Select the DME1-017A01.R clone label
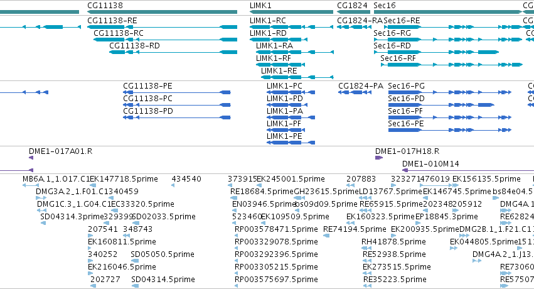The width and height of the screenshot is (534, 289). (x=61, y=151)
